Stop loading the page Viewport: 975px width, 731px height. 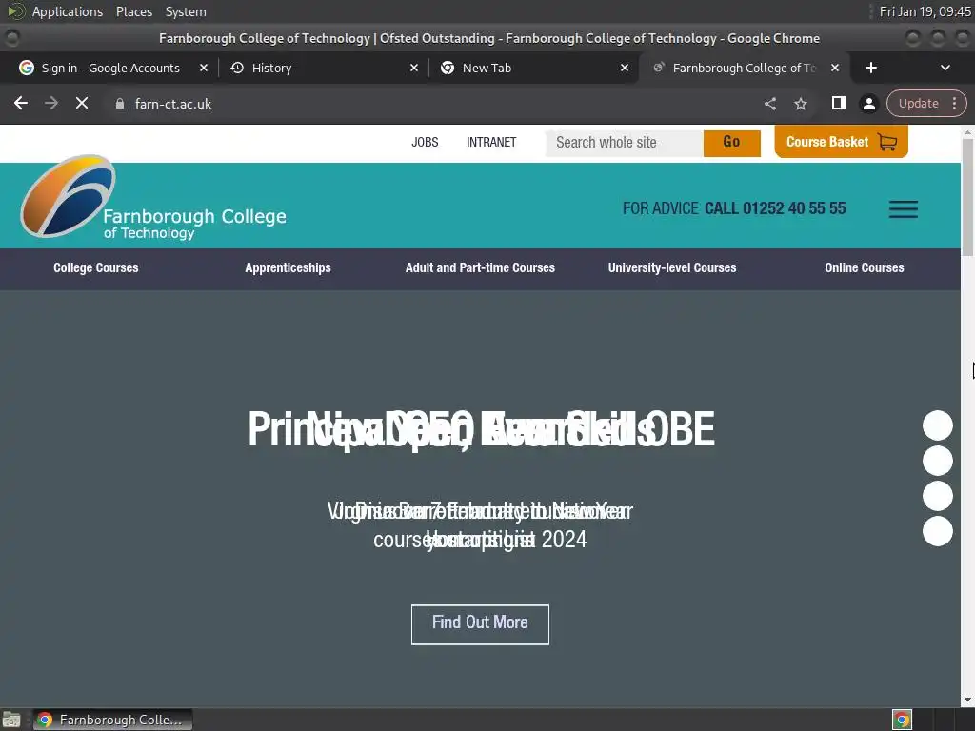coord(82,103)
